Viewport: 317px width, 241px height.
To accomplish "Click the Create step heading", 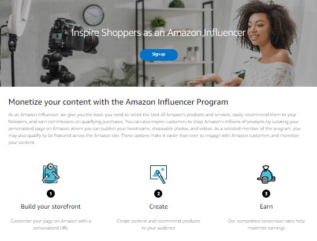I will (158, 206).
